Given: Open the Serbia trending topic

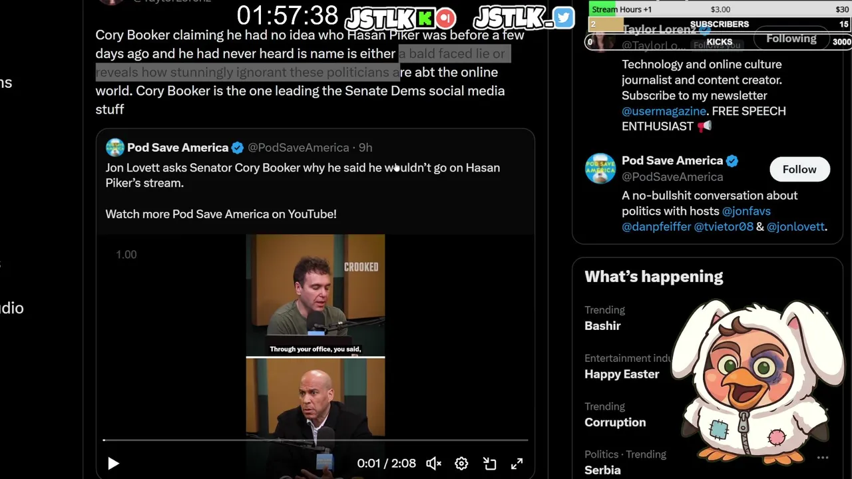Looking at the screenshot, I should point(602,470).
